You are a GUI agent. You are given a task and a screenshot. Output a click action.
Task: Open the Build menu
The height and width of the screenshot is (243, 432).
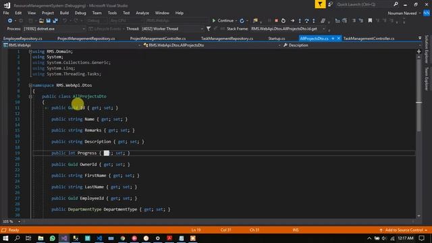[x=64, y=13]
